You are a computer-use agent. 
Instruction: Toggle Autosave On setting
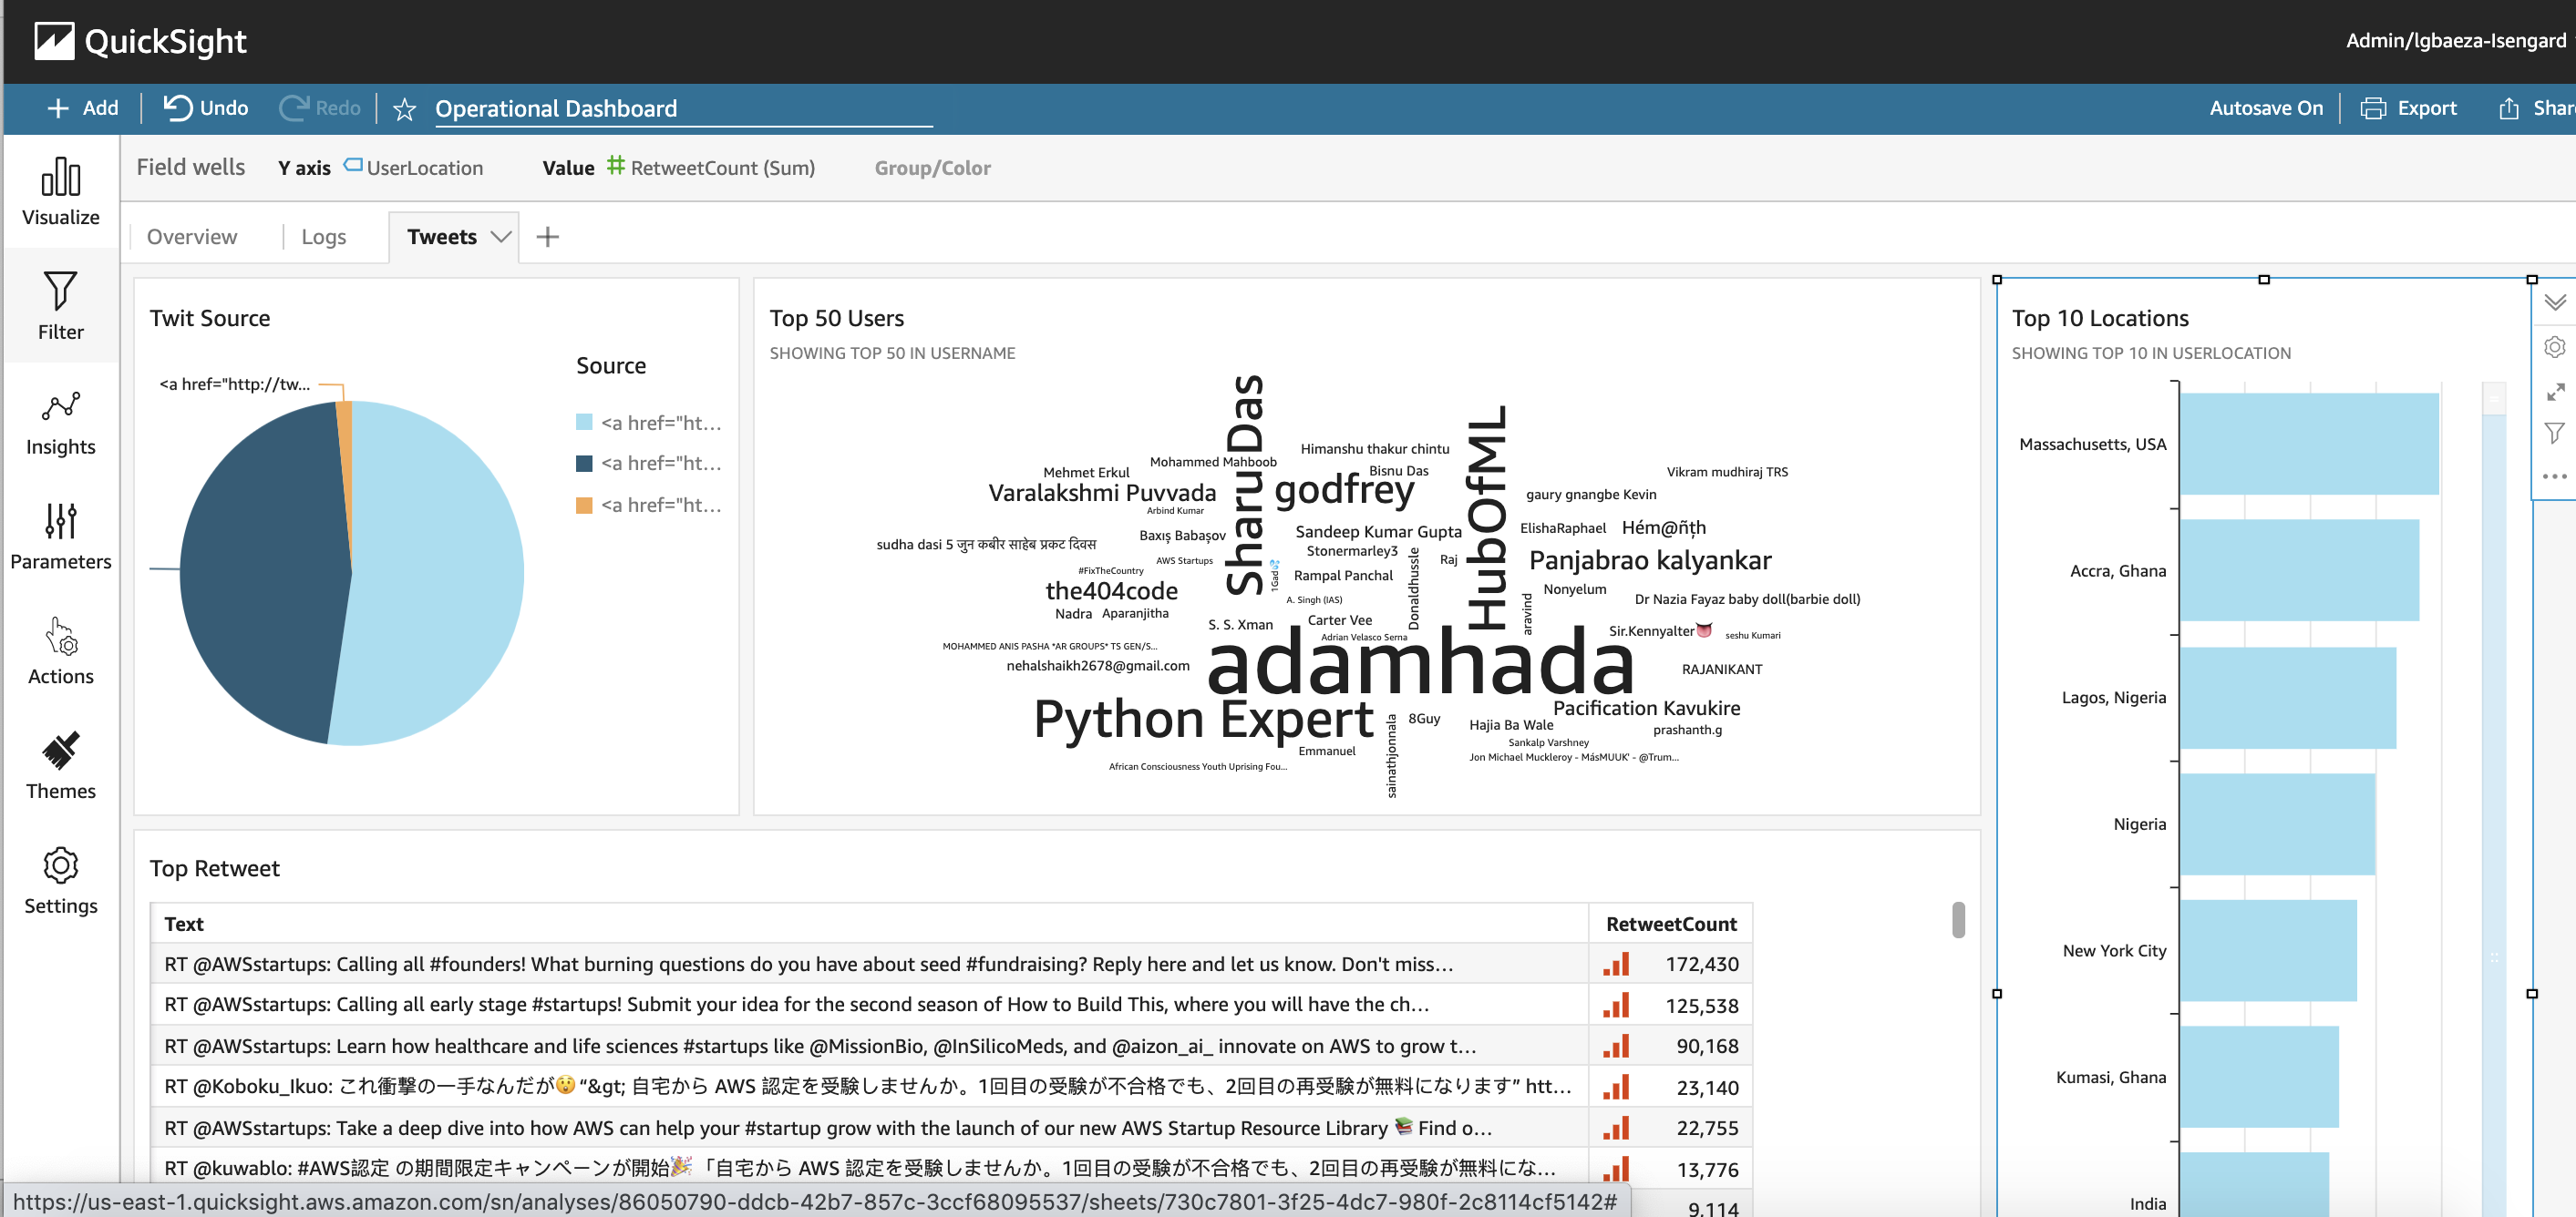click(2265, 107)
